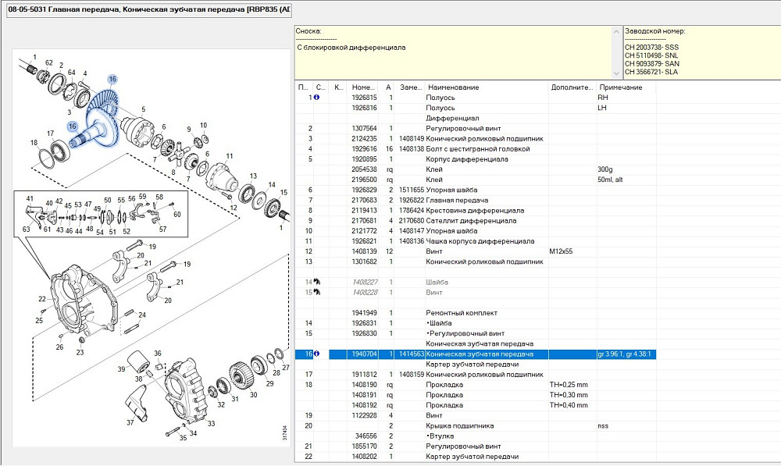Click the info icon on highlighted row 16
Screen dimensions: 781x466
[316, 354]
